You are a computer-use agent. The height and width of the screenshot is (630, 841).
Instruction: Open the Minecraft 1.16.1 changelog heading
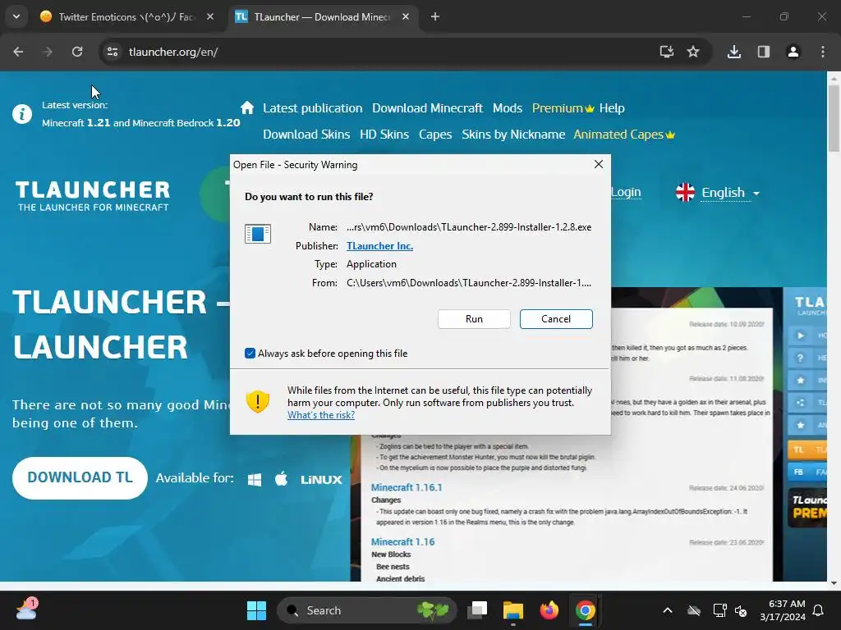407,487
